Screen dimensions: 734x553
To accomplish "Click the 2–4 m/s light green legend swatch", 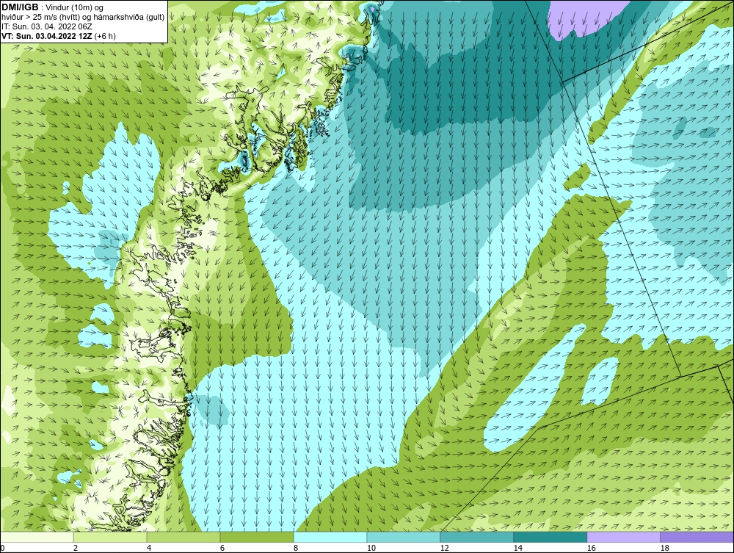I will pos(110,537).
